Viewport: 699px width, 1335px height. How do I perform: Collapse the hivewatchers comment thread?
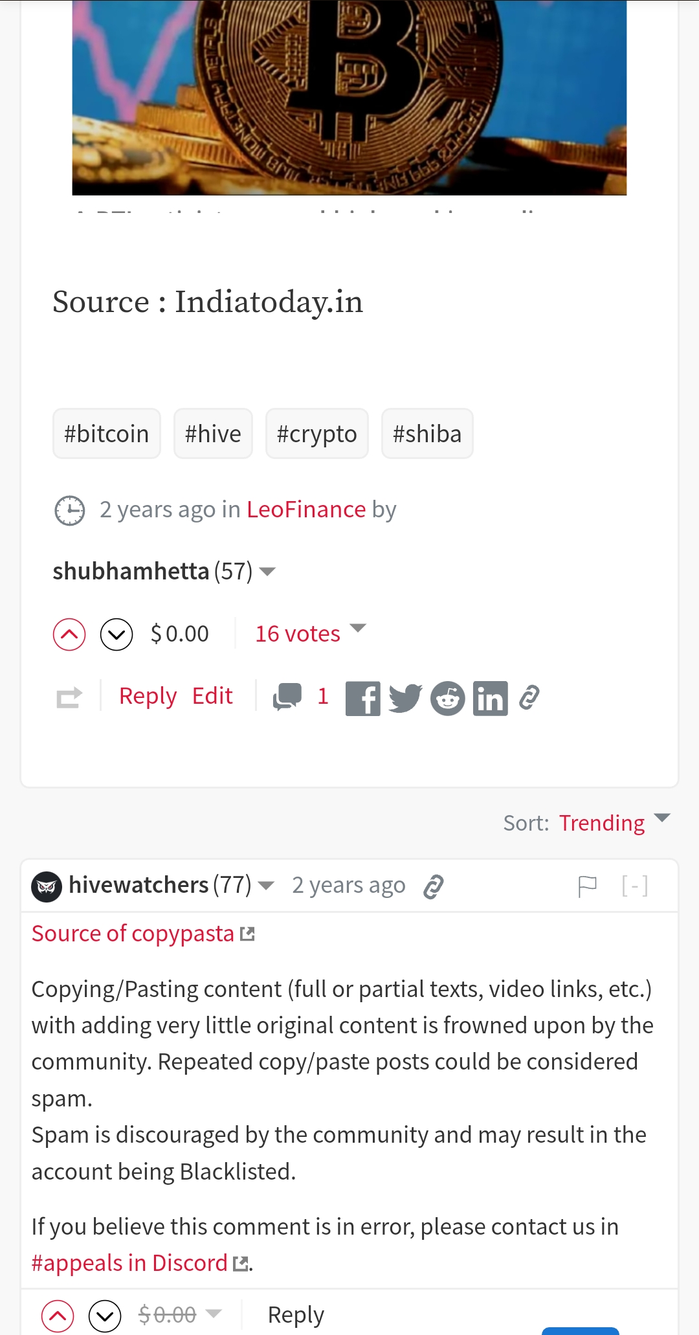point(634,885)
